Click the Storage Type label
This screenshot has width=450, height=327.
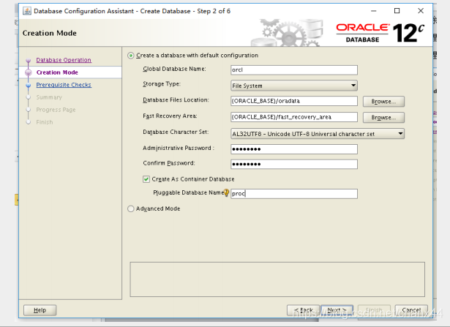pyautogui.click(x=162, y=84)
